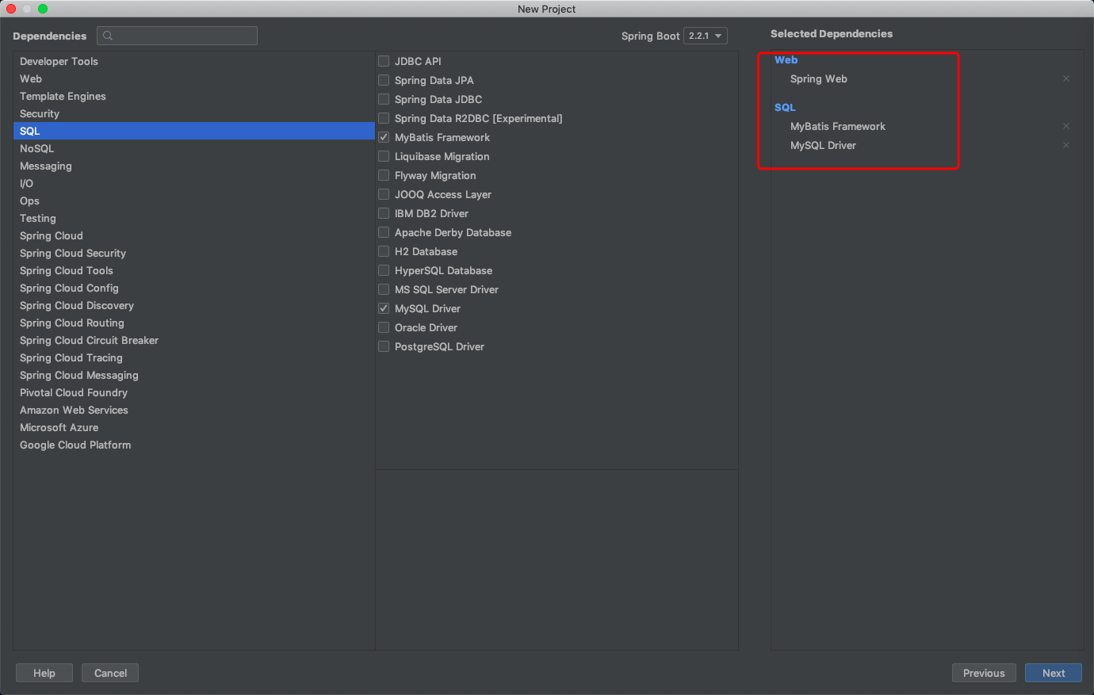Select Microsoft Azure category

(194, 427)
